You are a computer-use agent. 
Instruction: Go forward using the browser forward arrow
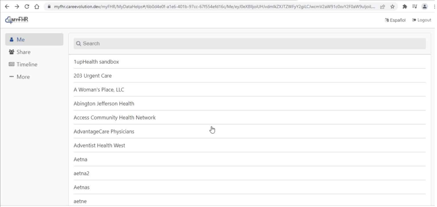(x=17, y=7)
